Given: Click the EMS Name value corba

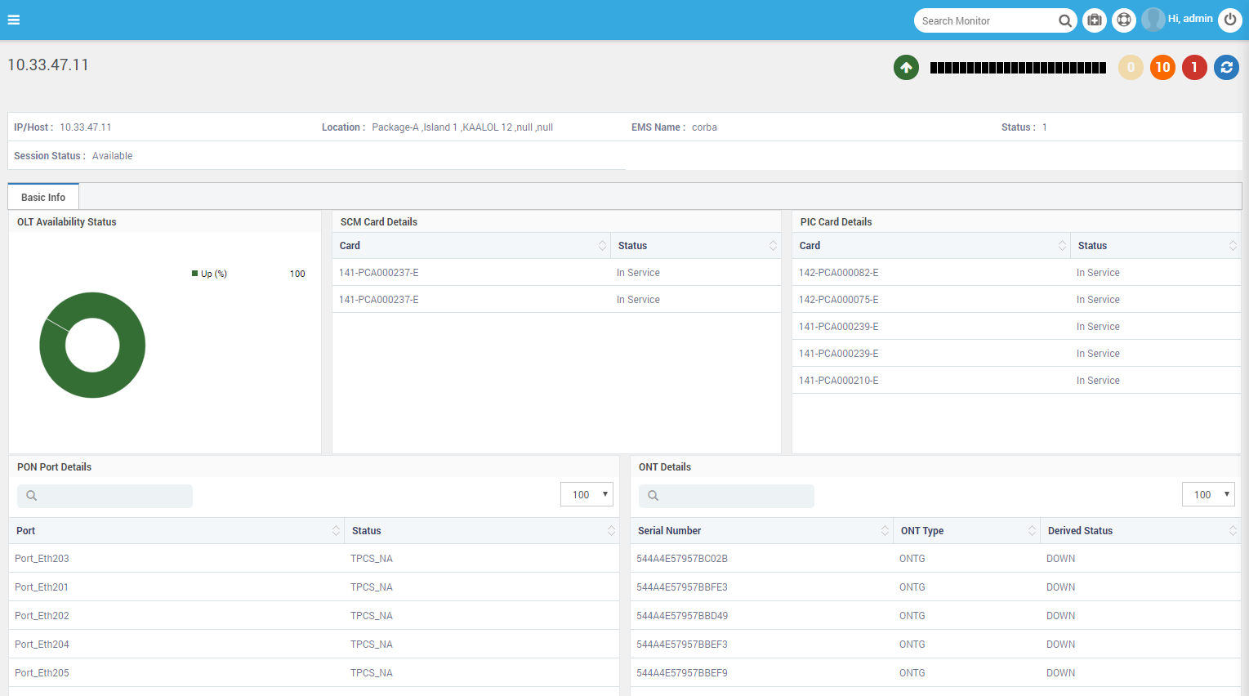Looking at the screenshot, I should [704, 127].
